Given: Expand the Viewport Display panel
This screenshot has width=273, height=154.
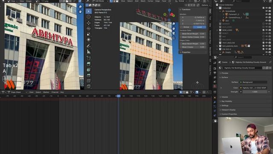Looking at the screenshot, I should (x=229, y=110).
